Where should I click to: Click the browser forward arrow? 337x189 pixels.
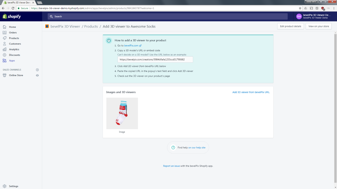(8, 8)
